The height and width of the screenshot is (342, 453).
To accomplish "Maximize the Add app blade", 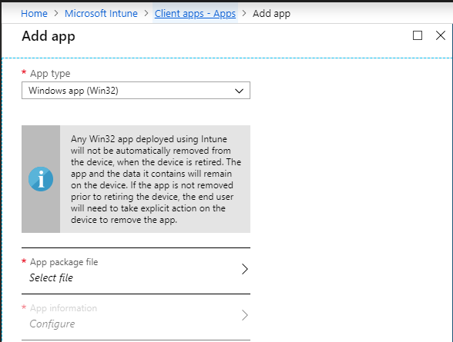I will click(418, 35).
